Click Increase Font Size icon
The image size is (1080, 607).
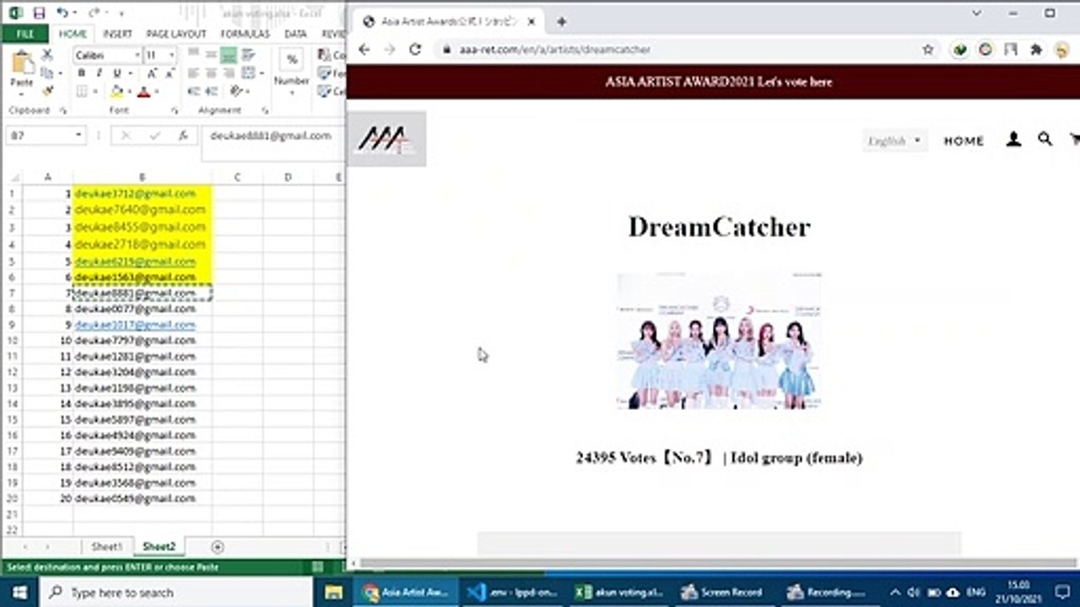click(x=153, y=73)
